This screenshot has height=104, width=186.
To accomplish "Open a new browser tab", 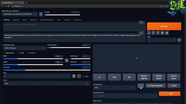I will point(26,3).
